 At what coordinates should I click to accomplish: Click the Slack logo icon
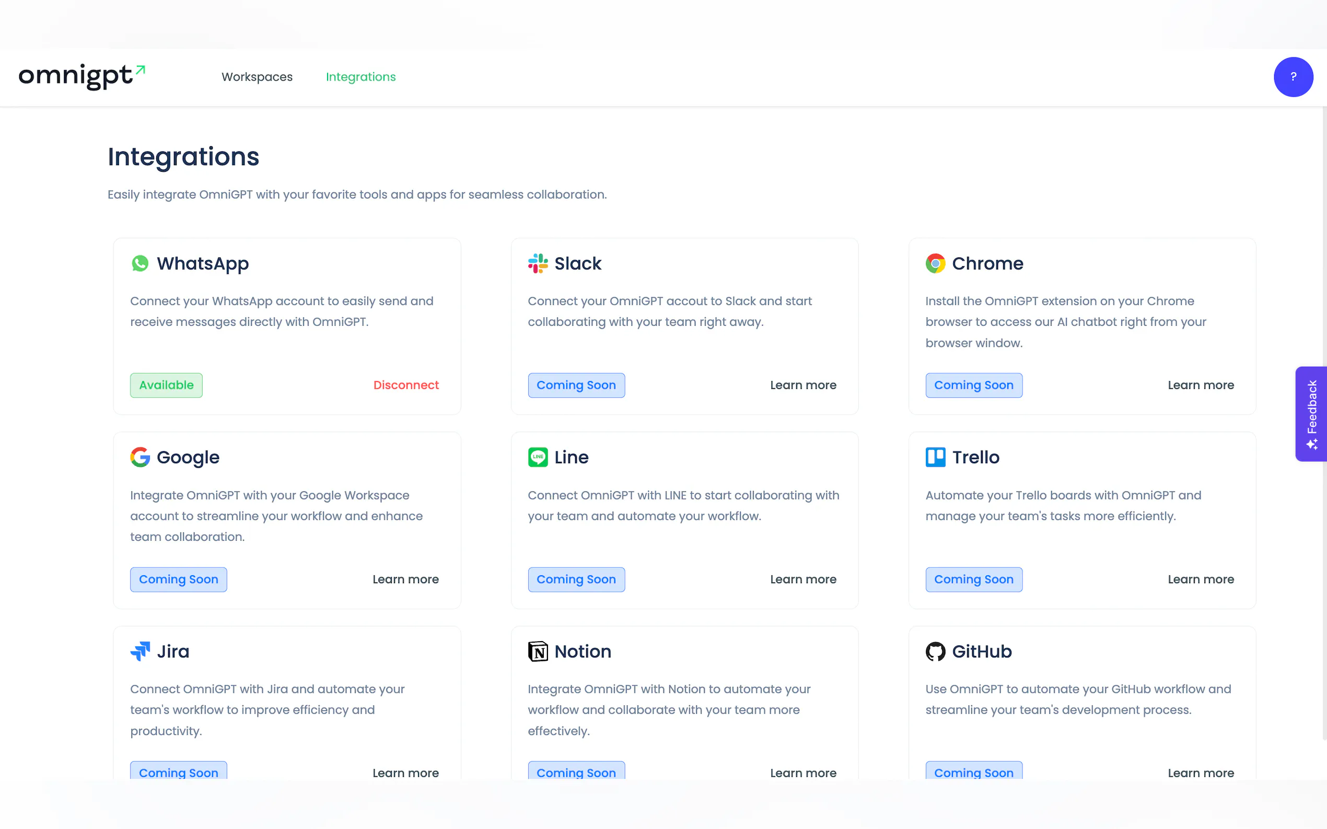pos(538,264)
